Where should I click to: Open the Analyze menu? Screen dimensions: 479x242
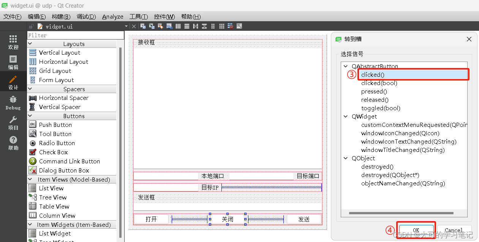(x=112, y=16)
